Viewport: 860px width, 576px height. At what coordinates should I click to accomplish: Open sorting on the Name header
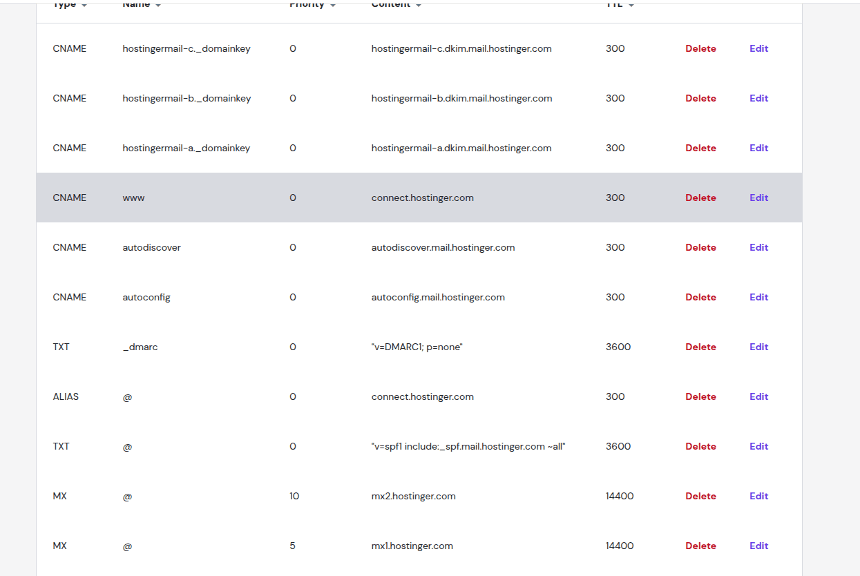(137, 4)
